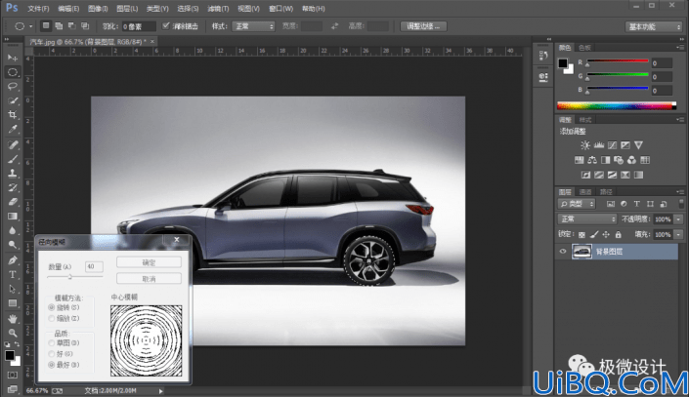This screenshot has height=397, width=689.
Task: Select the History Brush tool
Action: tap(13, 187)
